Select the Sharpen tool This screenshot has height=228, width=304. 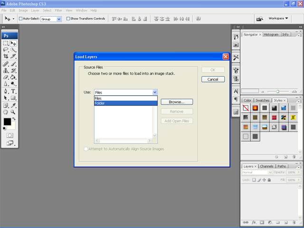point(6,84)
